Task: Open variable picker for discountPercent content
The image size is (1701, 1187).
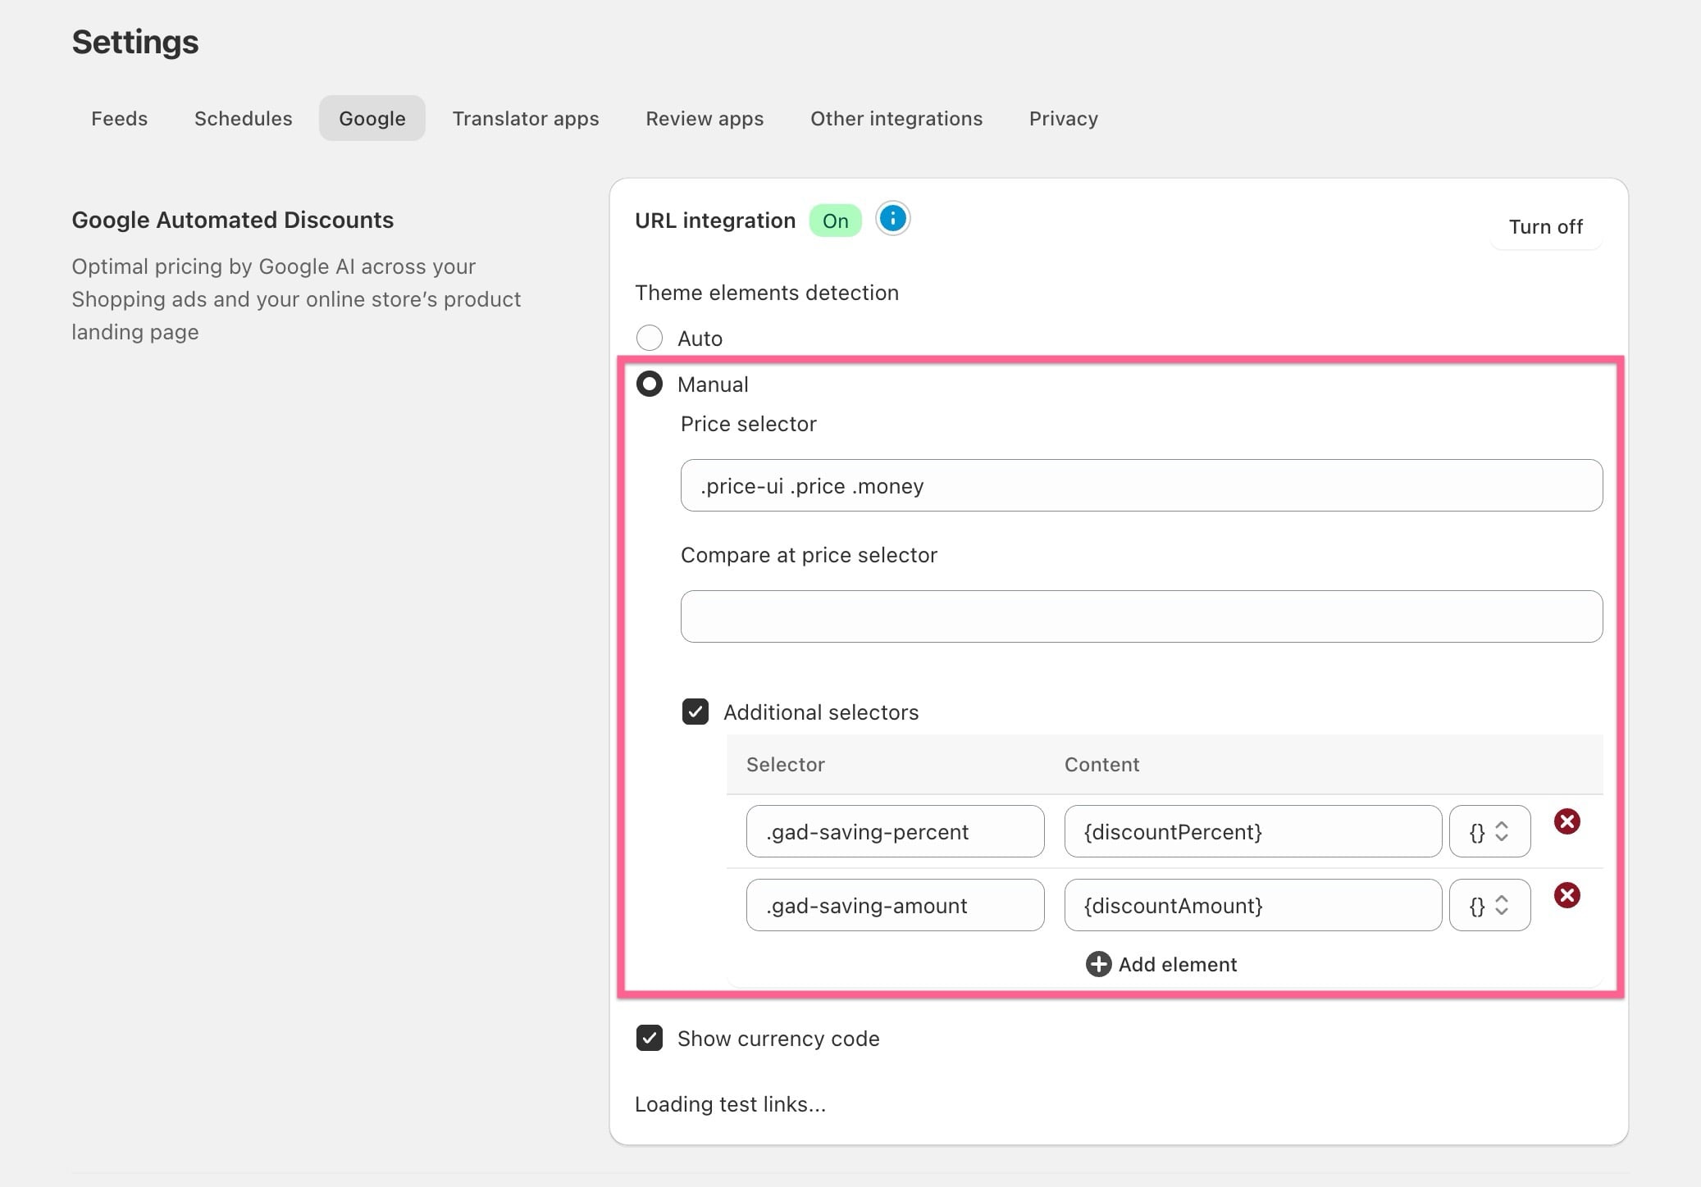Action: pyautogui.click(x=1489, y=831)
